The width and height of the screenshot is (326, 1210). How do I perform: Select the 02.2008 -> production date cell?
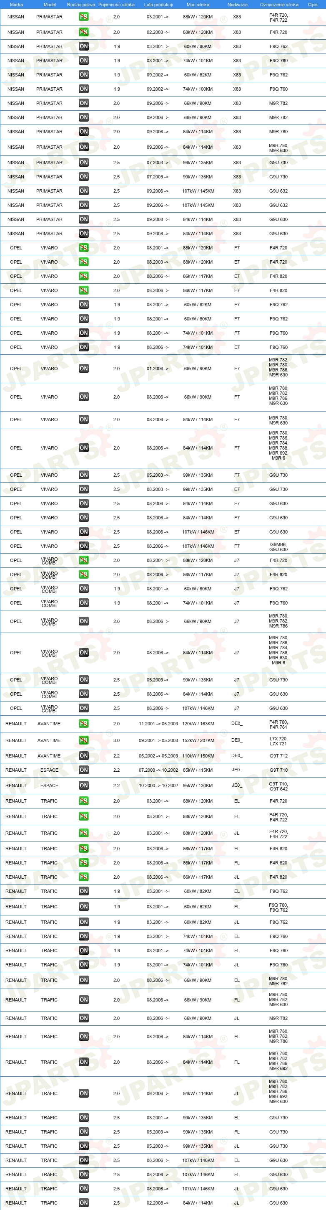[158, 1203]
